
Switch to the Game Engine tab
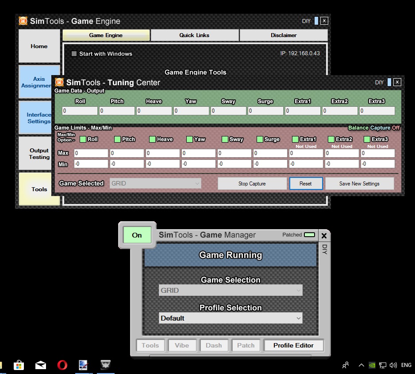pyautogui.click(x=106, y=35)
